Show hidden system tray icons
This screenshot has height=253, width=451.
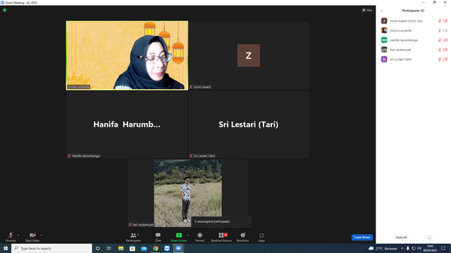(402, 248)
